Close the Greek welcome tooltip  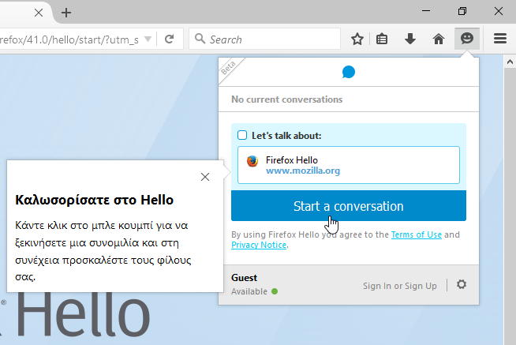205,177
